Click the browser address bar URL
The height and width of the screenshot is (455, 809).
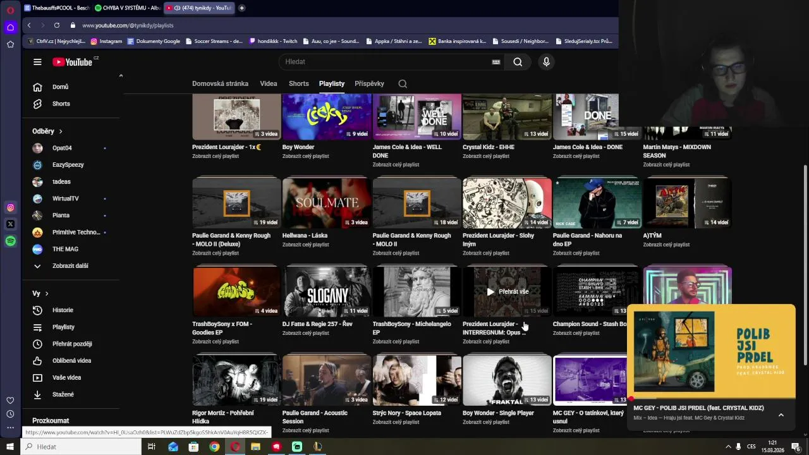coord(128,25)
